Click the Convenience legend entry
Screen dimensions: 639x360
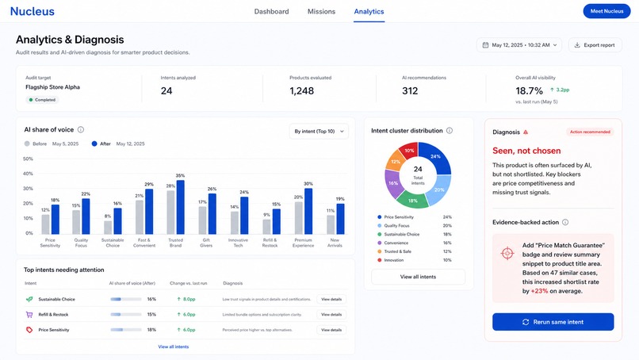(415, 243)
